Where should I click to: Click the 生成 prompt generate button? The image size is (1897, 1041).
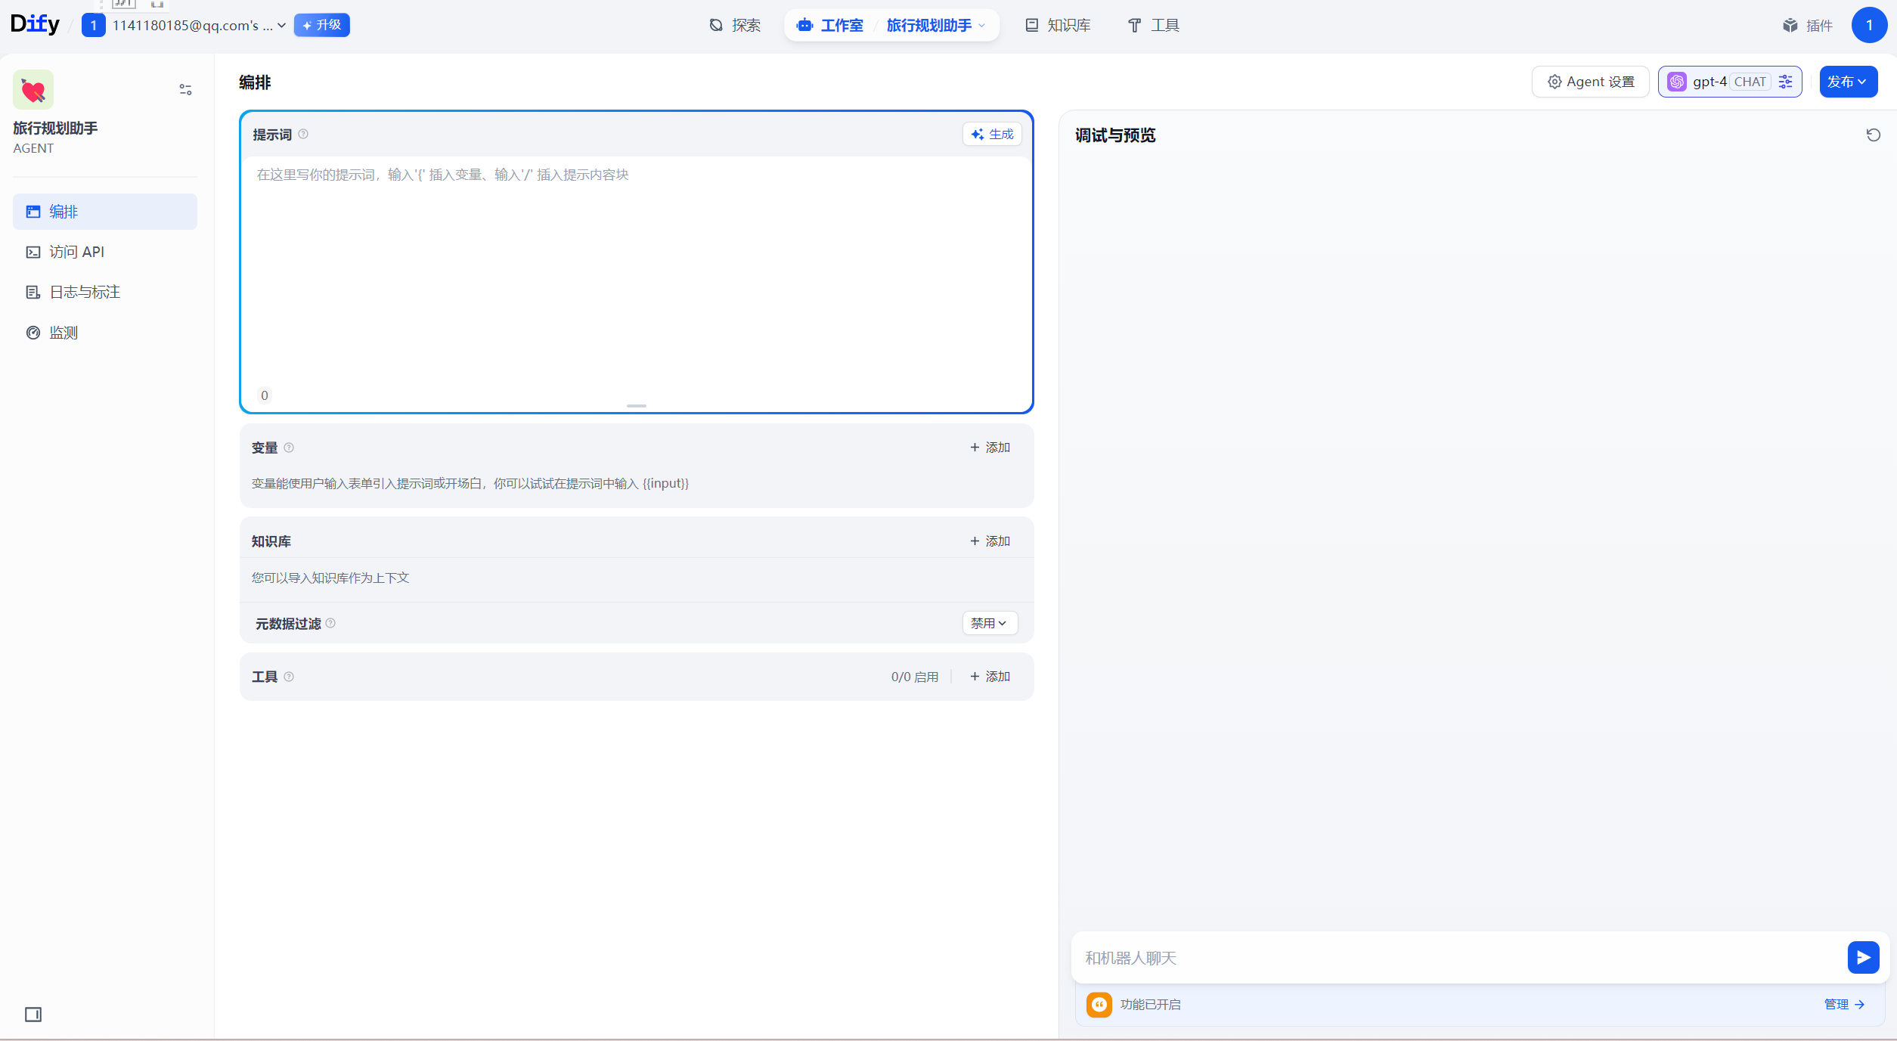point(992,134)
